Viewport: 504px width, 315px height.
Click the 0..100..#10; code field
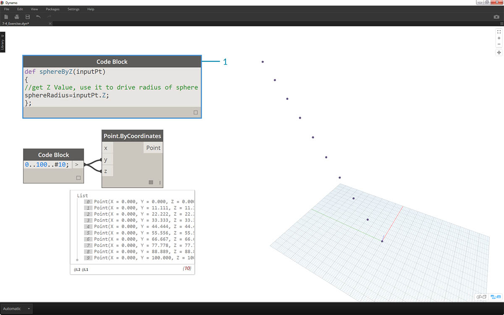click(x=47, y=165)
